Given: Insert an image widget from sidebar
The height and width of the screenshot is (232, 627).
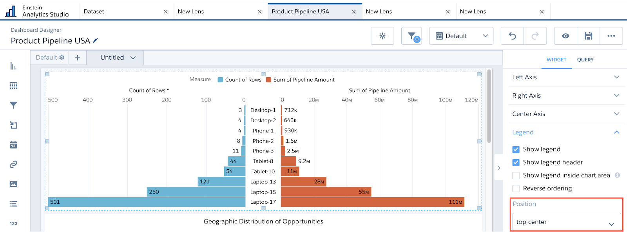Looking at the screenshot, I should coord(13,184).
